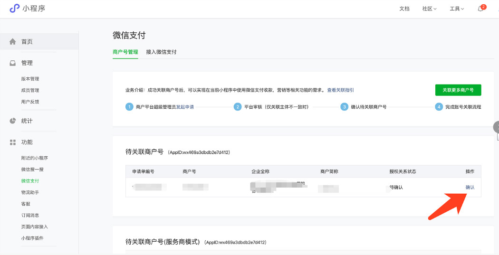Screen dimensions: 499x255
Task: Open 客服 in the sidebar
Action: pos(26,204)
